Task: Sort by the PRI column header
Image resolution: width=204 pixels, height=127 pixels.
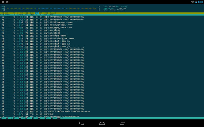Action: [14, 13]
